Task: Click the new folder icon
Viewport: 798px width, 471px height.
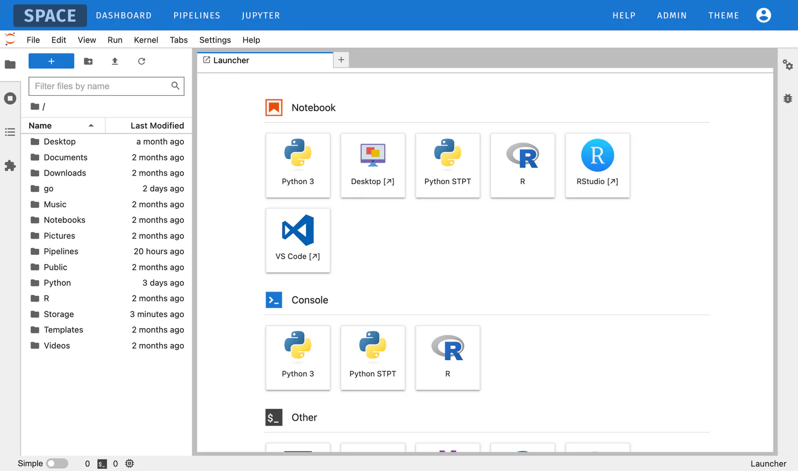Action: point(88,61)
